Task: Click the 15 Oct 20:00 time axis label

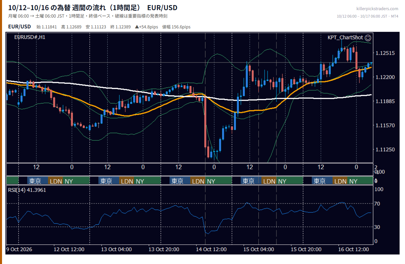Action: pos(306,249)
